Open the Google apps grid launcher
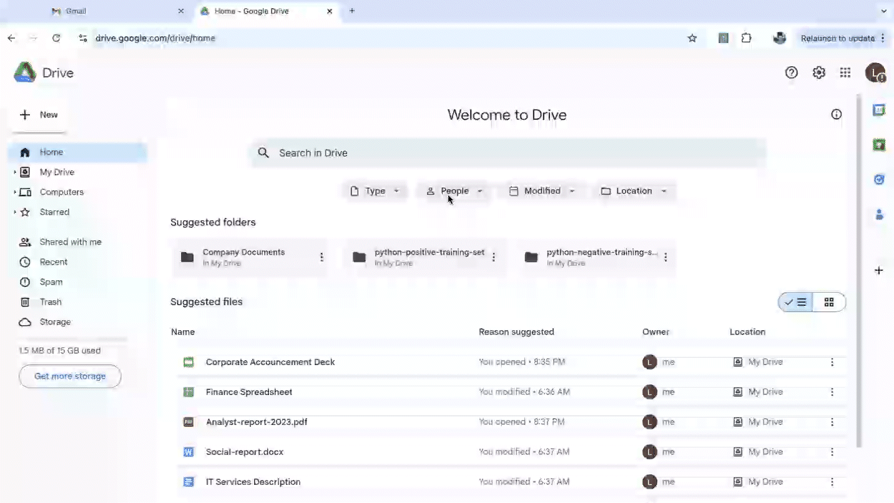 point(845,73)
